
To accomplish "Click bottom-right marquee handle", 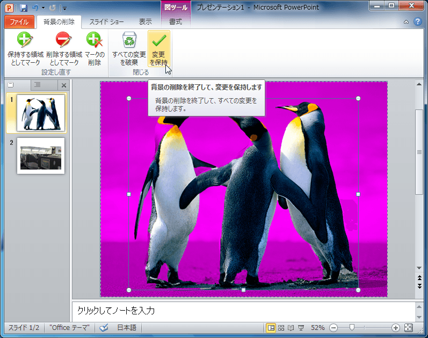I will (x=358, y=290).
